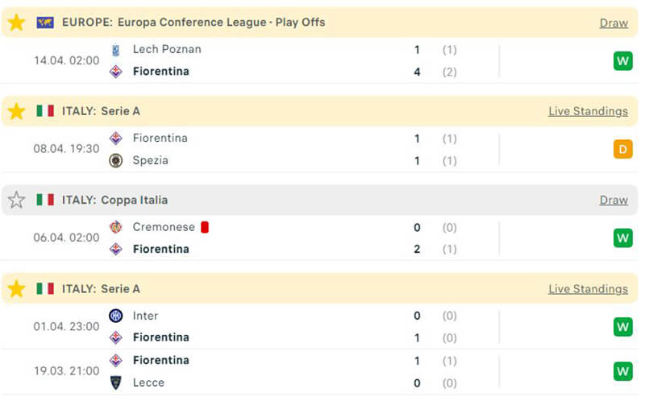The width and height of the screenshot is (645, 397).
Task: Click the Italy flag icon in Coppa Italia header
Action: pyautogui.click(x=45, y=200)
